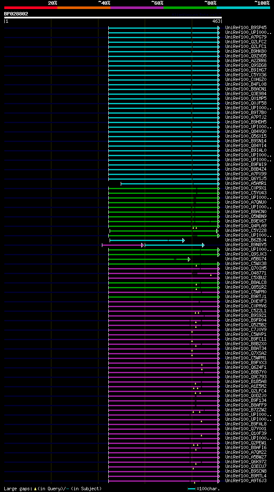Click the UniRef100_B9FC11 label

pyautogui.click(x=246, y=339)
